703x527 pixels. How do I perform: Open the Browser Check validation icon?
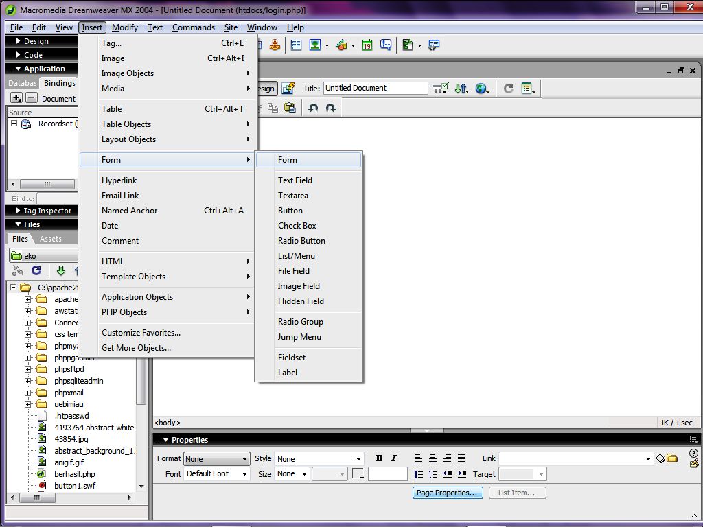click(440, 89)
